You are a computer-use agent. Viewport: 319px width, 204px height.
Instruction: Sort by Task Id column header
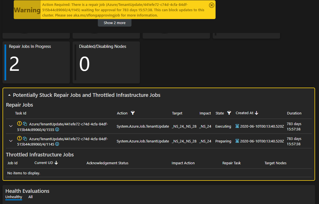click(20, 113)
